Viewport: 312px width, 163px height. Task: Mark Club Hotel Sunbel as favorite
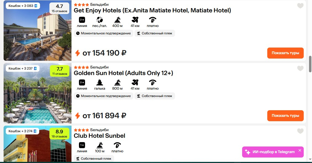click(300, 131)
